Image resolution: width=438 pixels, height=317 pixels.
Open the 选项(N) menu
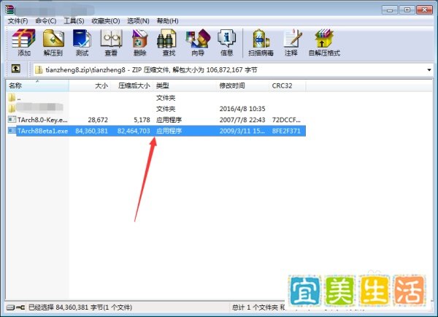click(x=138, y=21)
